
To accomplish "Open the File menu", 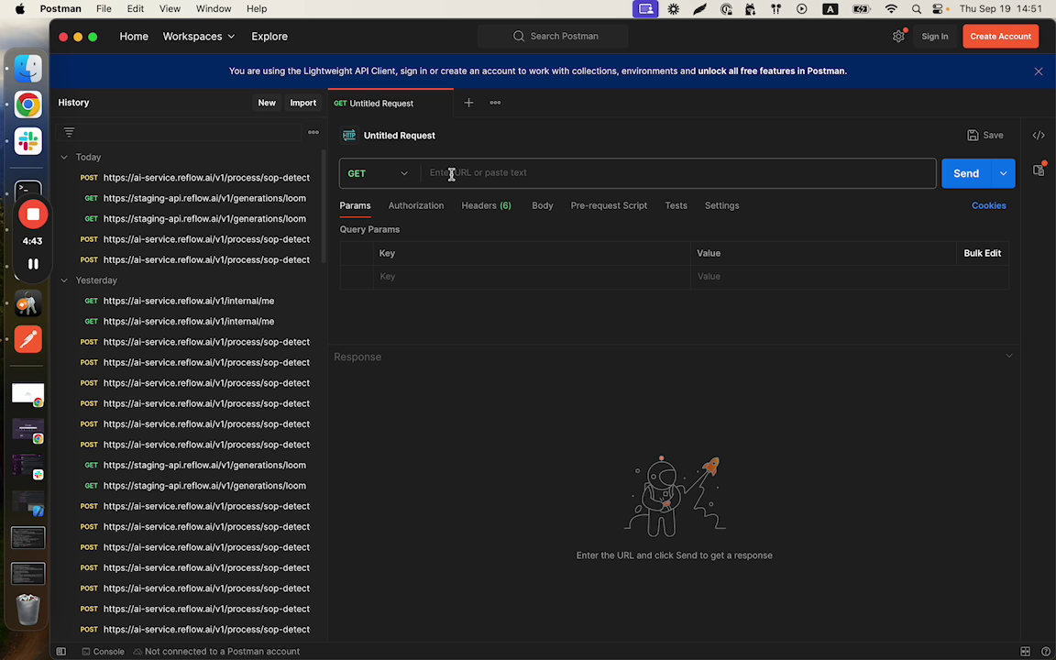I will click(104, 9).
